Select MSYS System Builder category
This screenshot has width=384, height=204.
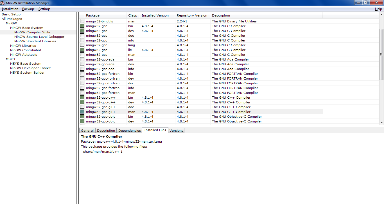[27, 73]
